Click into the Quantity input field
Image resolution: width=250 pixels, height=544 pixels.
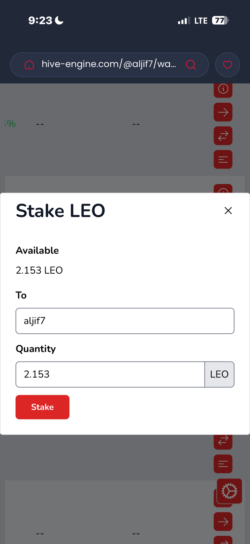pyautogui.click(x=110, y=374)
